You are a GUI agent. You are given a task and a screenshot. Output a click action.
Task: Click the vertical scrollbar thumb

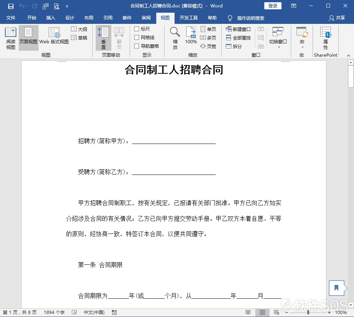[351, 76]
